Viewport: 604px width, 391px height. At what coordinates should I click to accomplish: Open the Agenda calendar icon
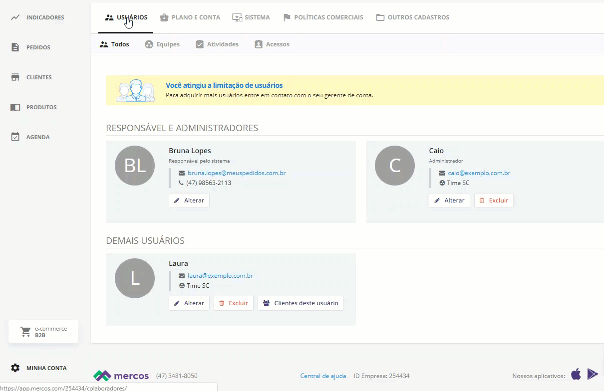click(x=15, y=137)
